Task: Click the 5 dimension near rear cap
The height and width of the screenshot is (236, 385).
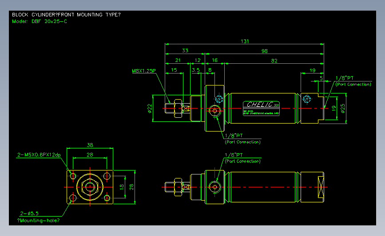Action: pos(321,78)
